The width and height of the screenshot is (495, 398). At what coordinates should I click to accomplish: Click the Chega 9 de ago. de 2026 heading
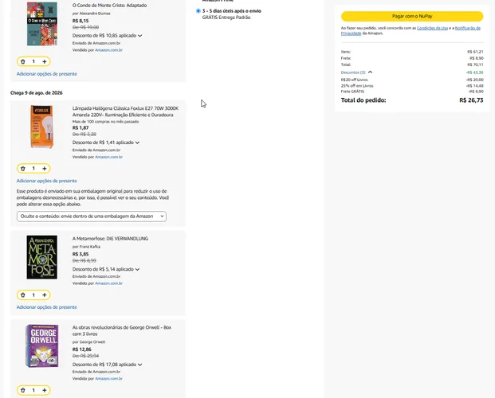[x=37, y=92]
